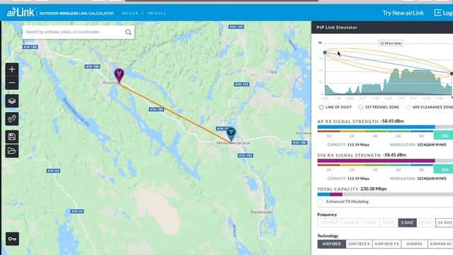This screenshot has width=453, height=255.
Task: Choose AIRFIBER X technology
Action: tap(359, 244)
